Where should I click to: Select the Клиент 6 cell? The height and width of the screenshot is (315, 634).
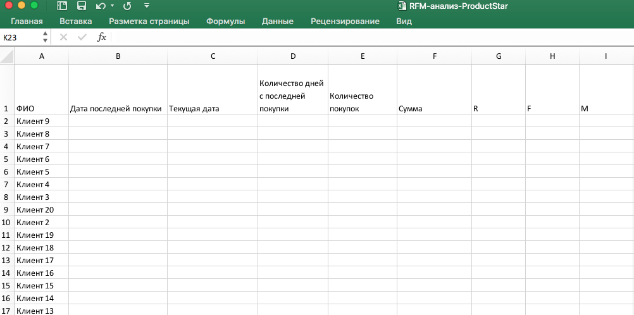pos(42,159)
